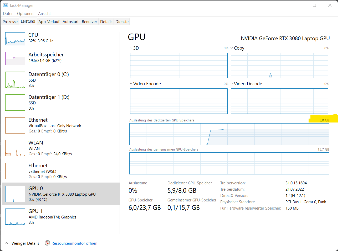The height and width of the screenshot is (251, 342).
Task: Click the Weniger Details collapse arrow
Action: (x=7, y=243)
